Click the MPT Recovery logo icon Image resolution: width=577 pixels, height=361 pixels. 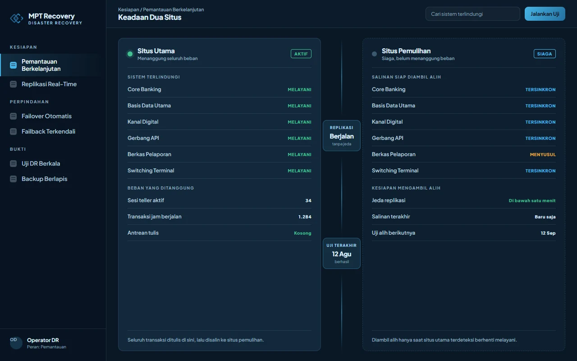pos(17,18)
